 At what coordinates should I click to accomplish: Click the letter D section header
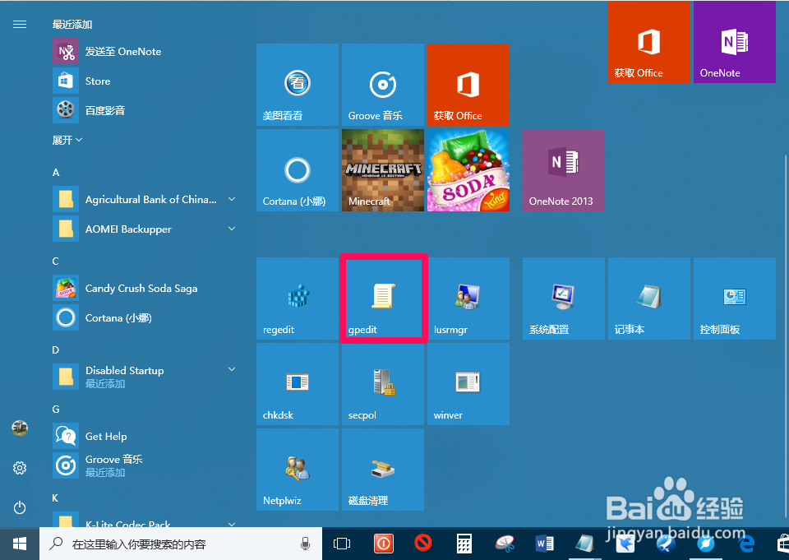click(55, 350)
